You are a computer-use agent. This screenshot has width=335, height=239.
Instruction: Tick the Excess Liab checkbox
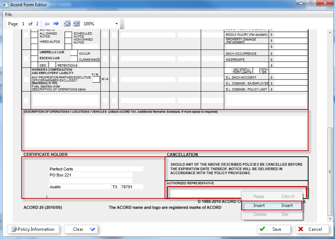click(35, 58)
